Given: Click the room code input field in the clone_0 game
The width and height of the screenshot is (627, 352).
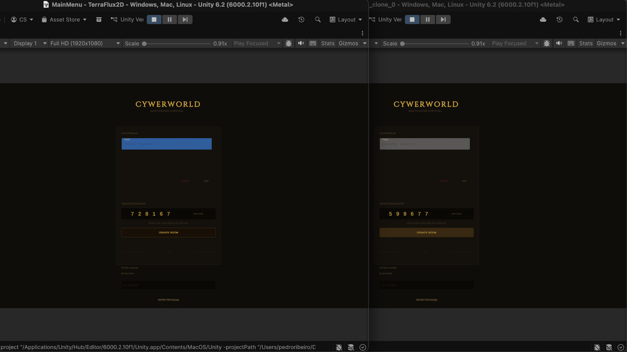Looking at the screenshot, I should 426,285.
